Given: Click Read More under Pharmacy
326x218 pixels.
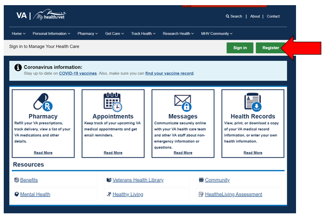Looking at the screenshot, I should click(43, 153).
